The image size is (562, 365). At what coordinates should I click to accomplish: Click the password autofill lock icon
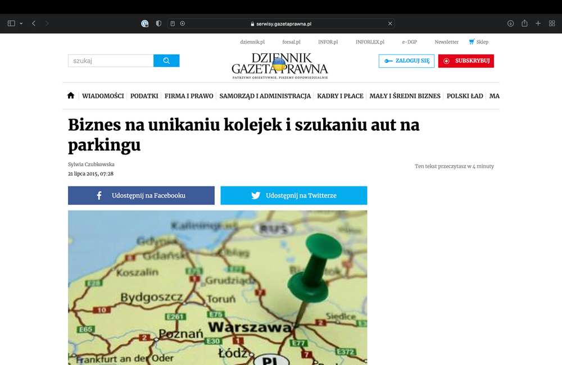point(145,24)
